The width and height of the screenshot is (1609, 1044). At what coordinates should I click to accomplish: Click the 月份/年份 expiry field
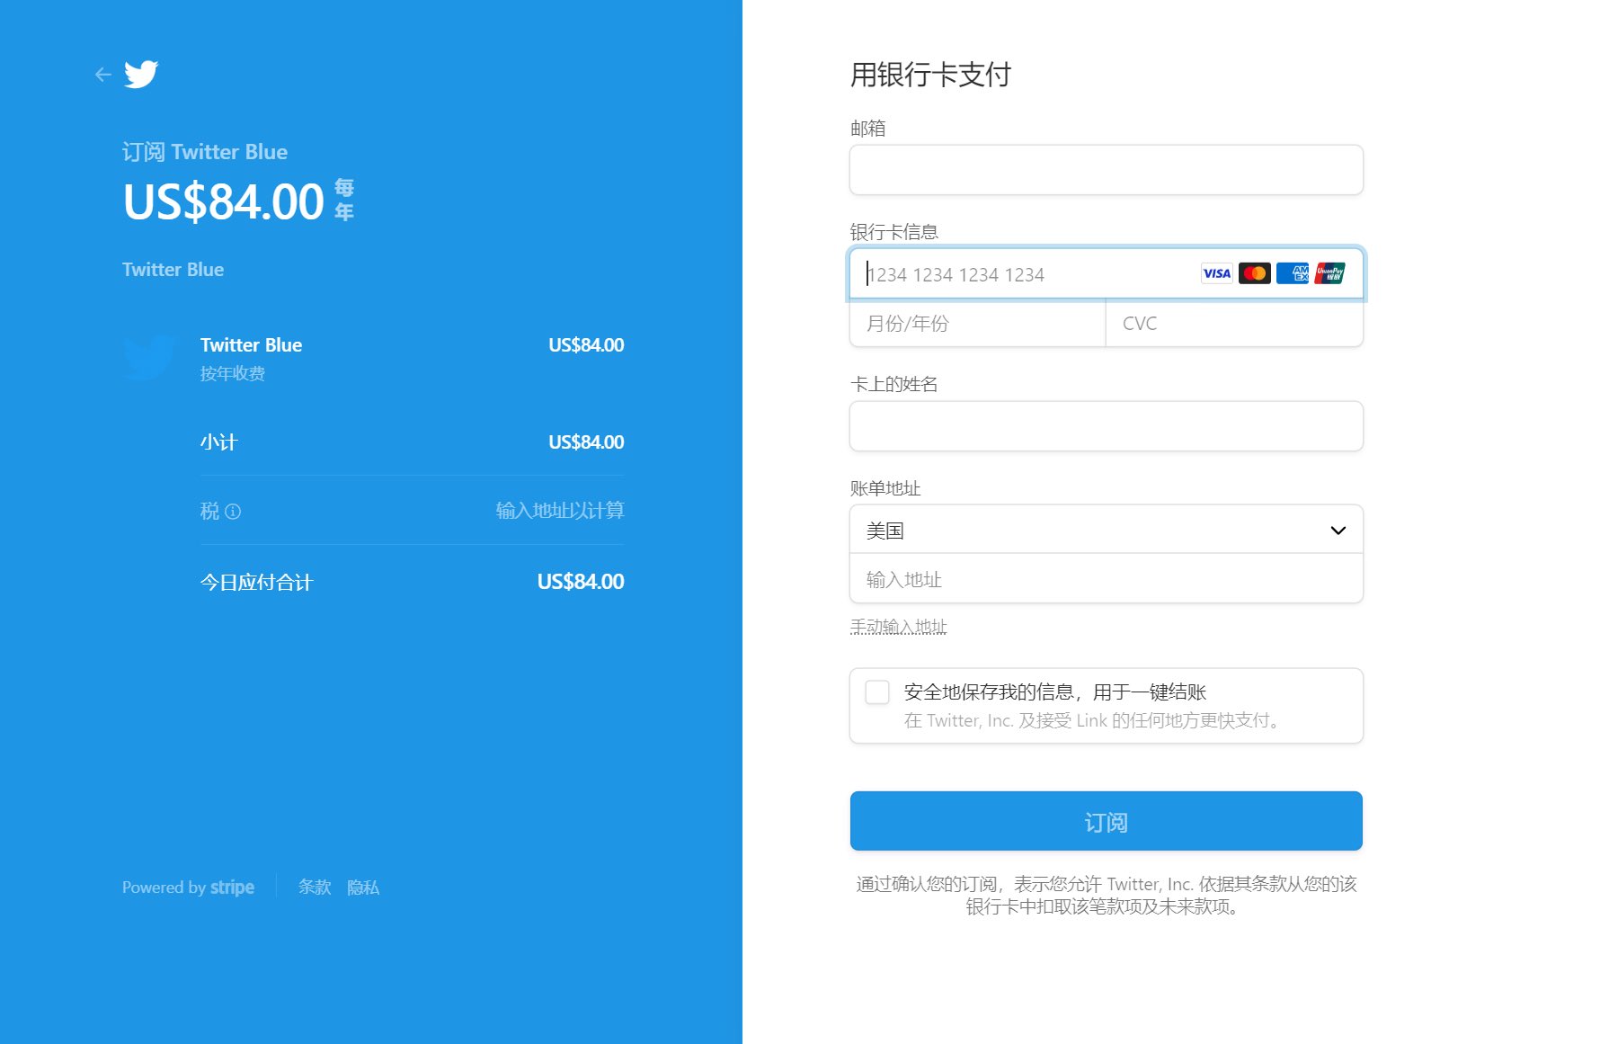coord(976,324)
